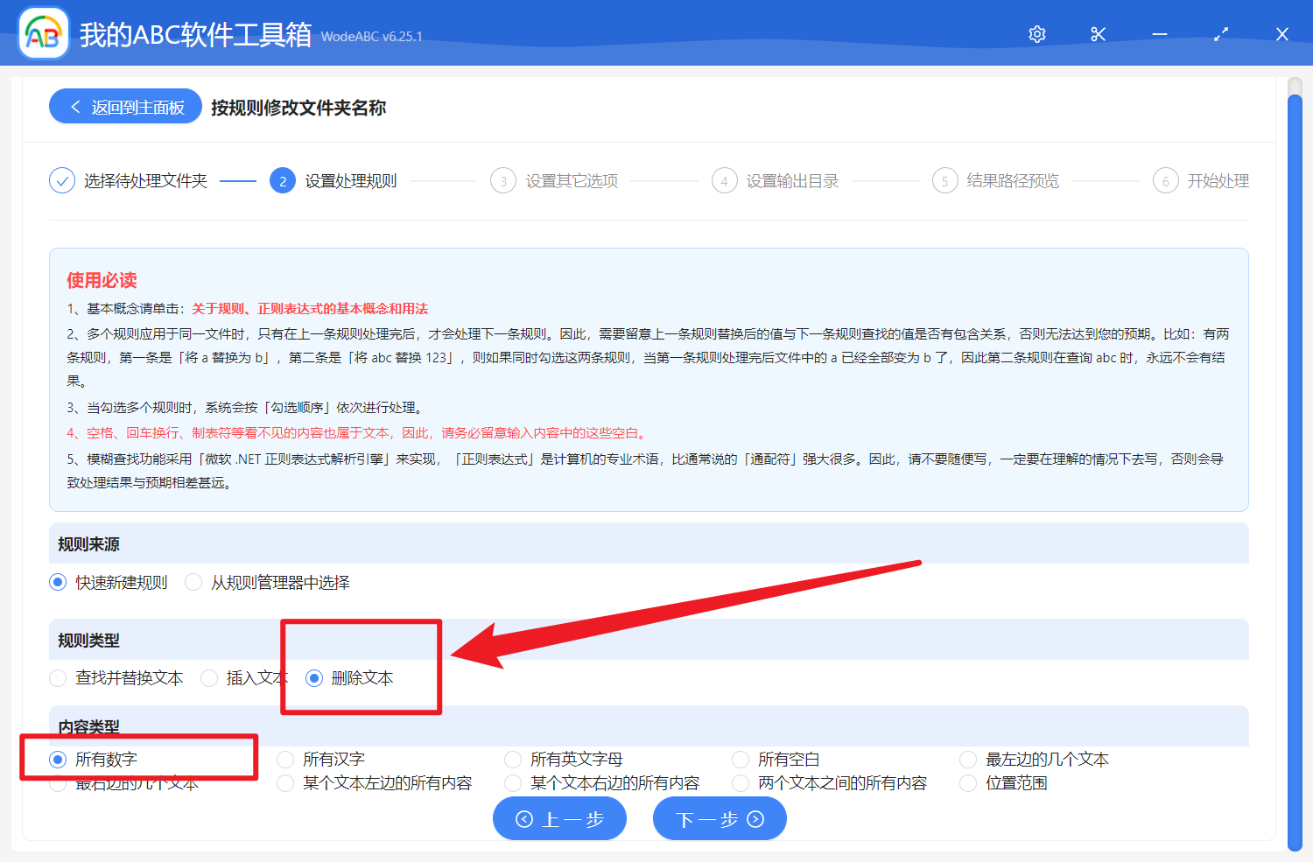Screen dimensions: 1313x862
Task: Click the resize window arrows icon
Action: pyautogui.click(x=1221, y=34)
